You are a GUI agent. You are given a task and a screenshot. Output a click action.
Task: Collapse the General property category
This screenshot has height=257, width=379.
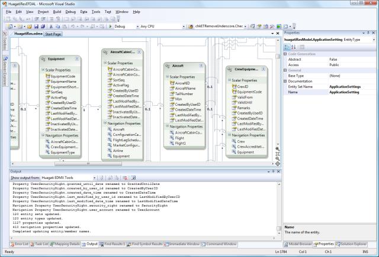[x=285, y=70]
